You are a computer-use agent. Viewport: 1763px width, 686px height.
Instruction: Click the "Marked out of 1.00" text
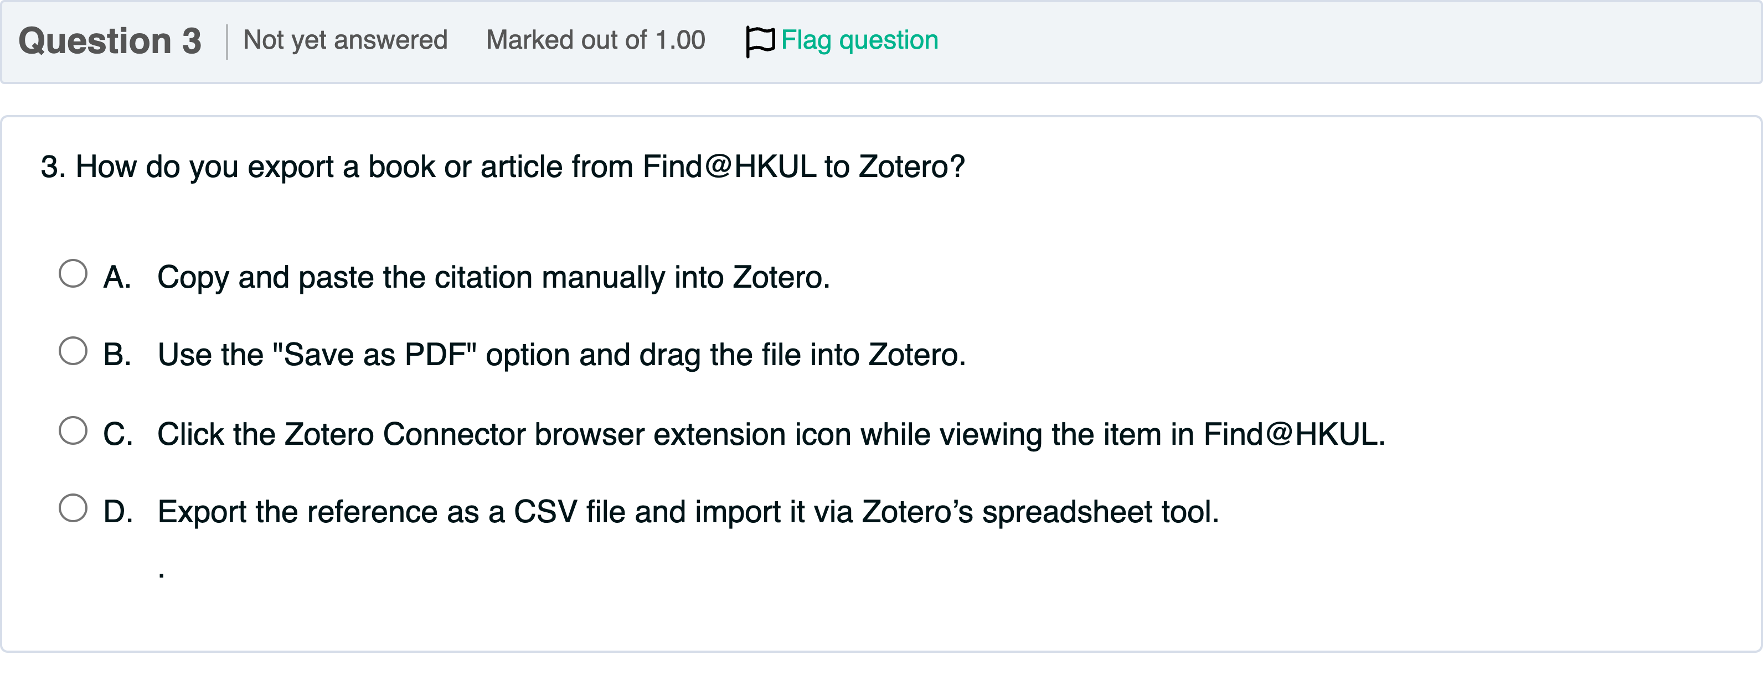pos(595,40)
